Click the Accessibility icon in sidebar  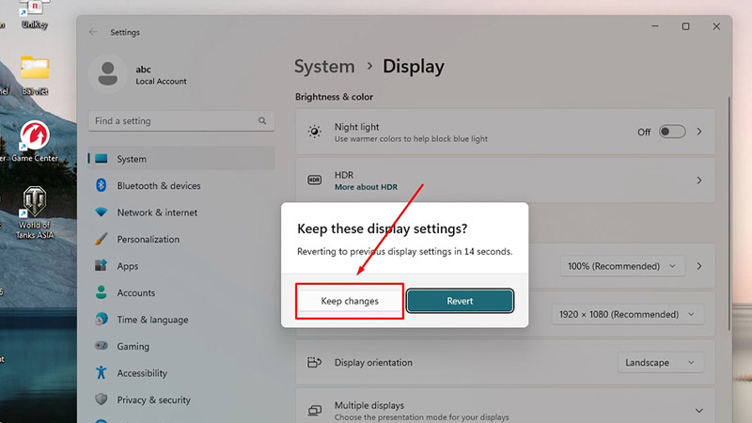point(102,373)
